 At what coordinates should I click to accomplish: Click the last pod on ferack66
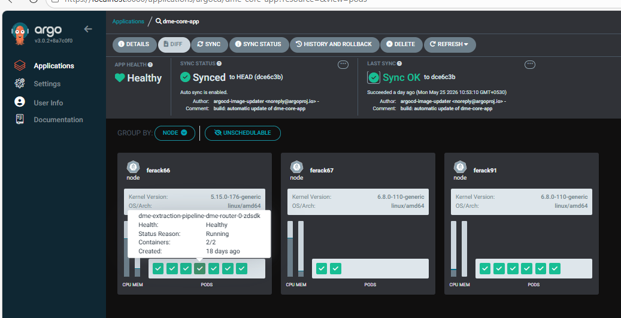click(241, 269)
